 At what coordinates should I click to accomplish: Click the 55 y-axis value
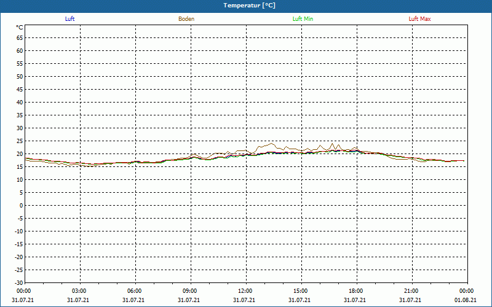pyautogui.click(x=20, y=64)
